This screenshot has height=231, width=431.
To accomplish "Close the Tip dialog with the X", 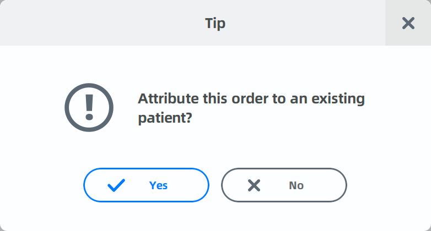I will pyautogui.click(x=408, y=23).
